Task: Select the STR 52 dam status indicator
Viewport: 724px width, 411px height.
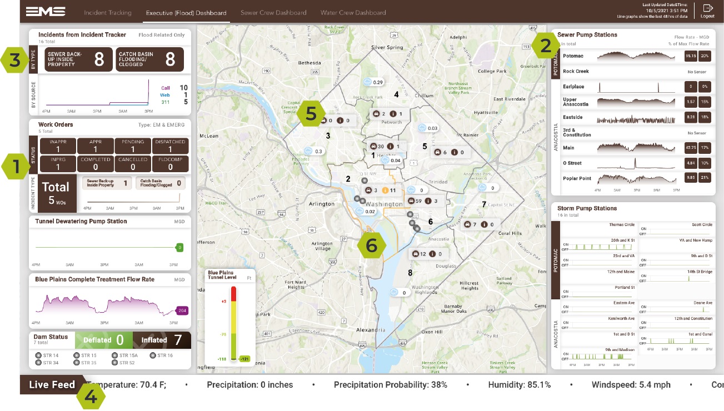Action: (x=114, y=363)
